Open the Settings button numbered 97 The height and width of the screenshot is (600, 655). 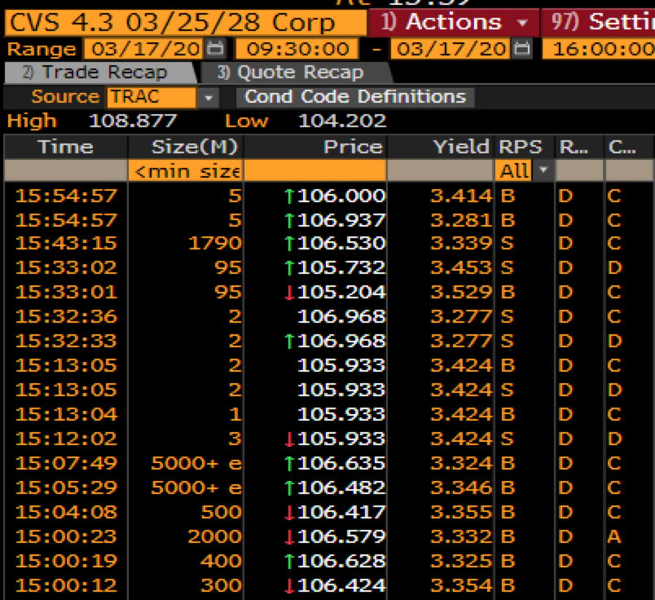[598, 22]
